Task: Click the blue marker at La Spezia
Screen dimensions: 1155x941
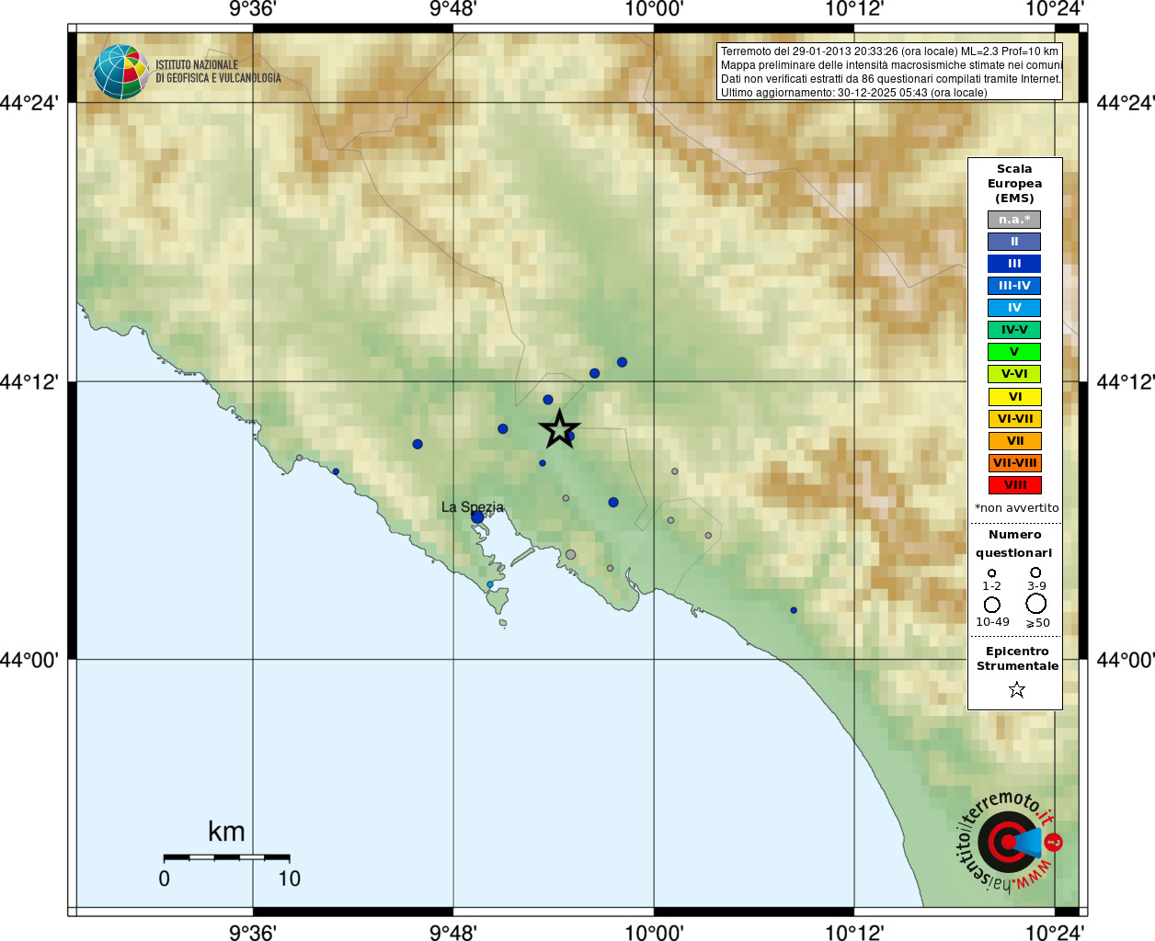Action: [x=477, y=517]
